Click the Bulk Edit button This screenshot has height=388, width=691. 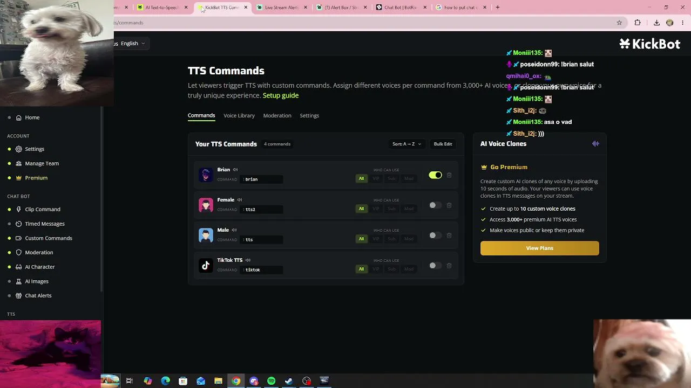(x=443, y=144)
